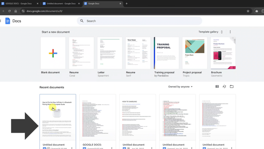Open more options for the 9:35 AM document
This screenshot has width=264, height=149.
[x=72, y=148]
